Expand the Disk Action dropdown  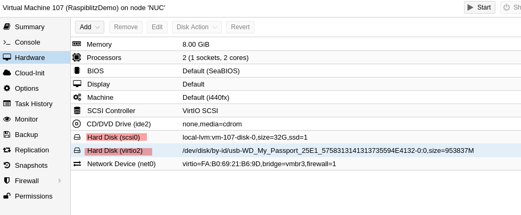[197, 27]
